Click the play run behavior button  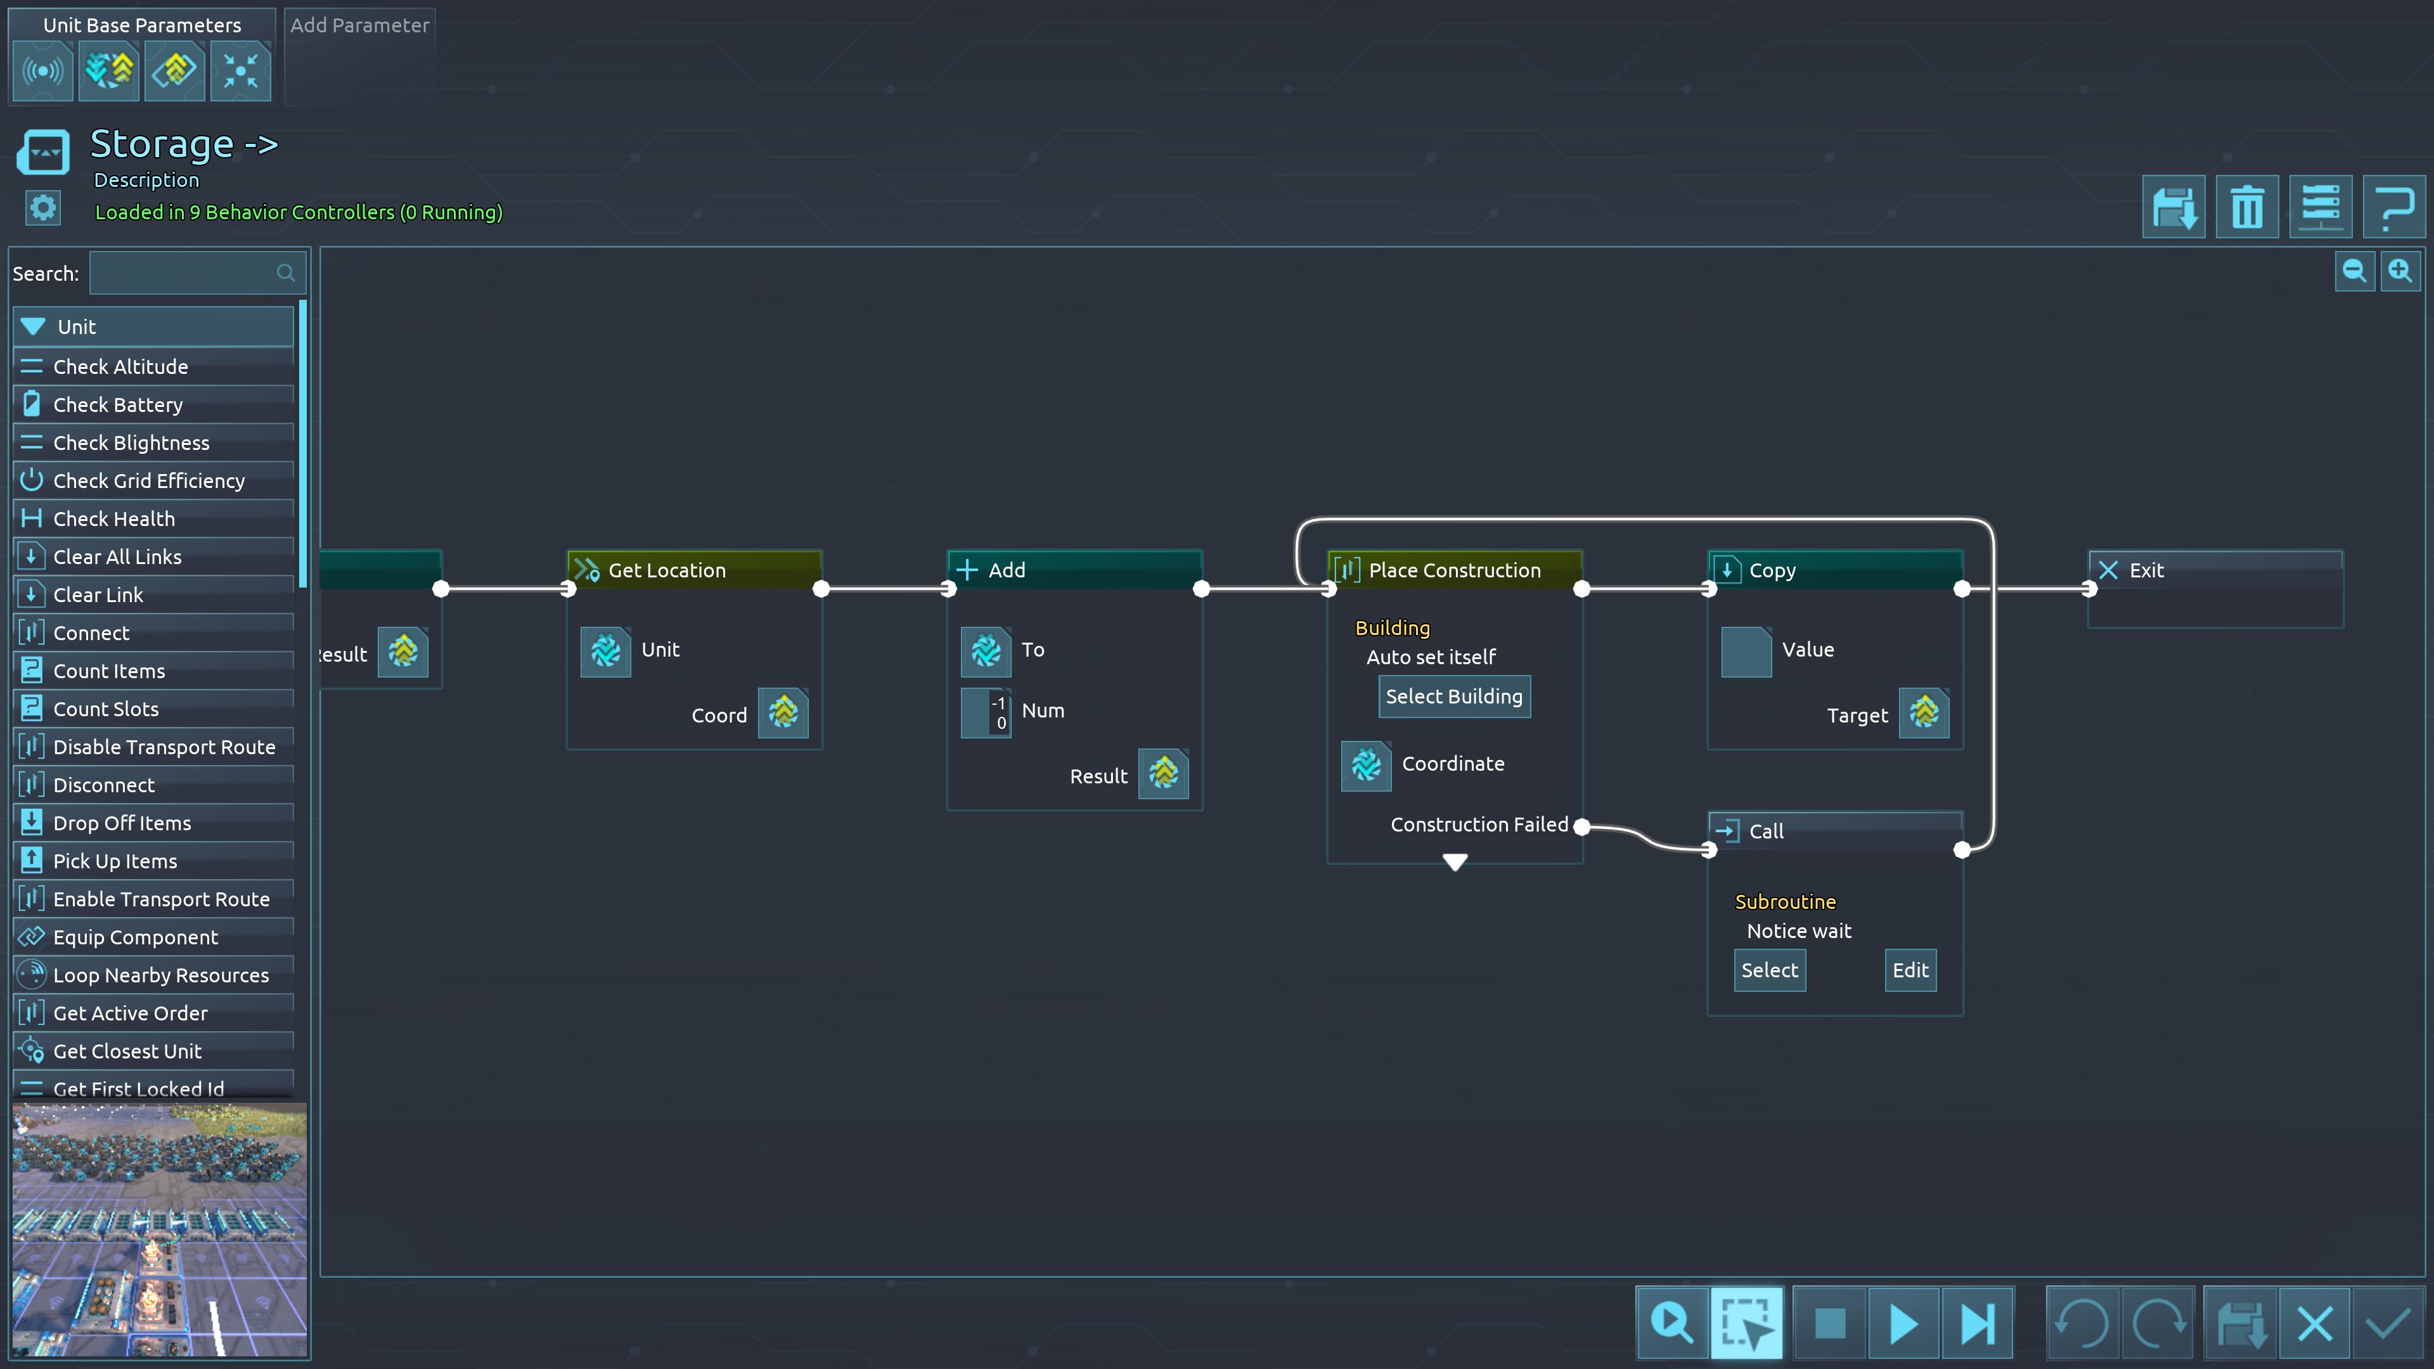coord(1903,1323)
